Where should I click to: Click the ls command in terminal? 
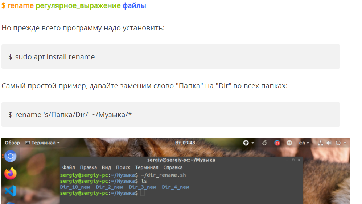pos(144,181)
